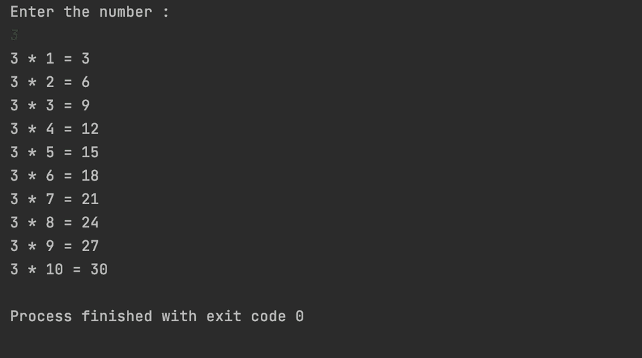Click the line "3 * 6 = 18"

(54, 176)
